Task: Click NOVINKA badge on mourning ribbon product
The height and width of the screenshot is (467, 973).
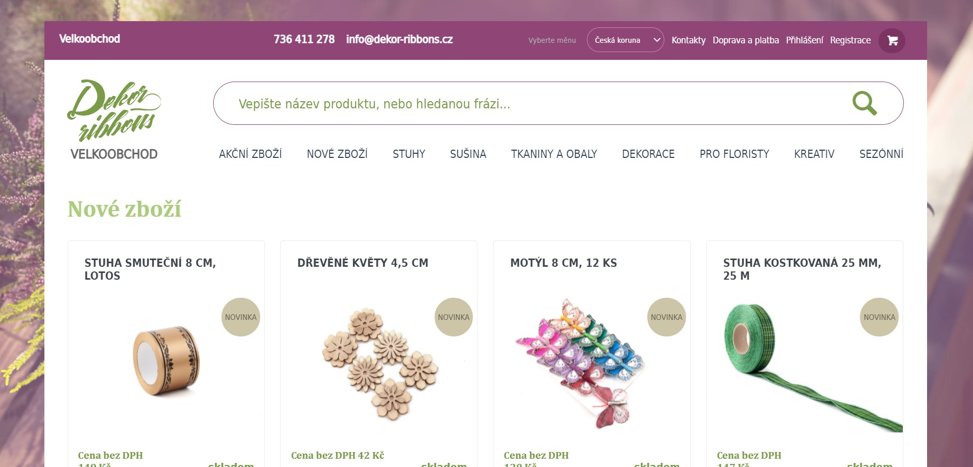Action: coord(241,317)
